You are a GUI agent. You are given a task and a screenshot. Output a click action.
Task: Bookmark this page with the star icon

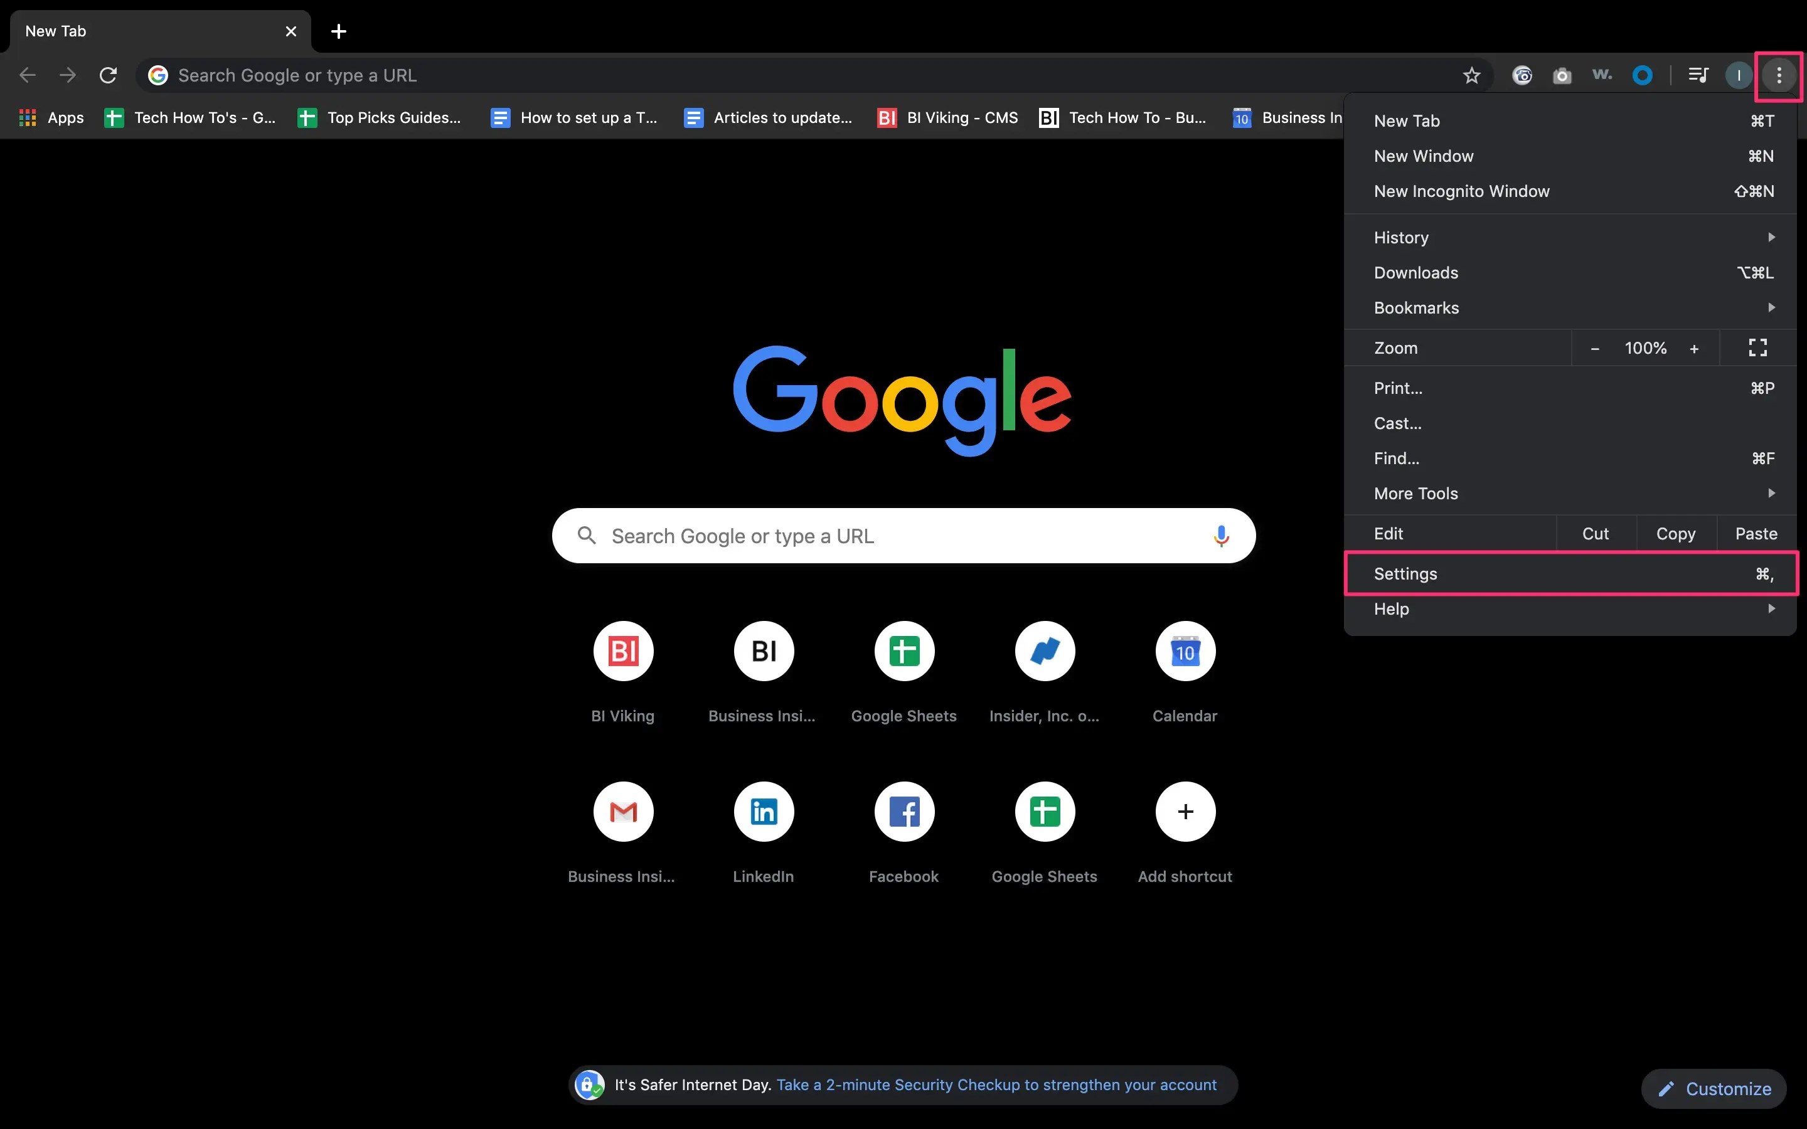click(x=1471, y=75)
